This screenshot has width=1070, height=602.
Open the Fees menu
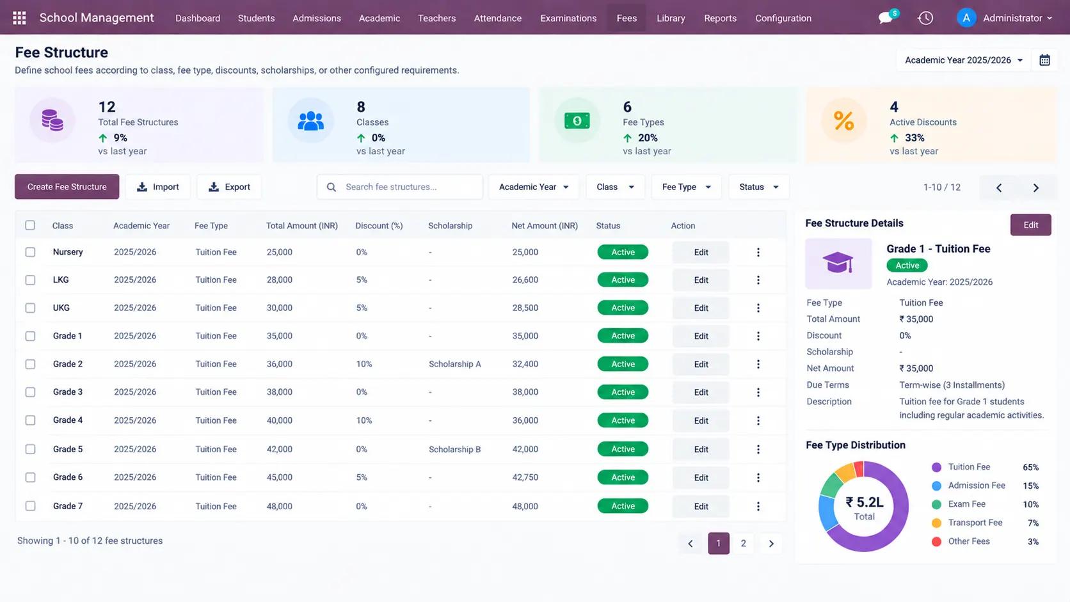point(627,18)
